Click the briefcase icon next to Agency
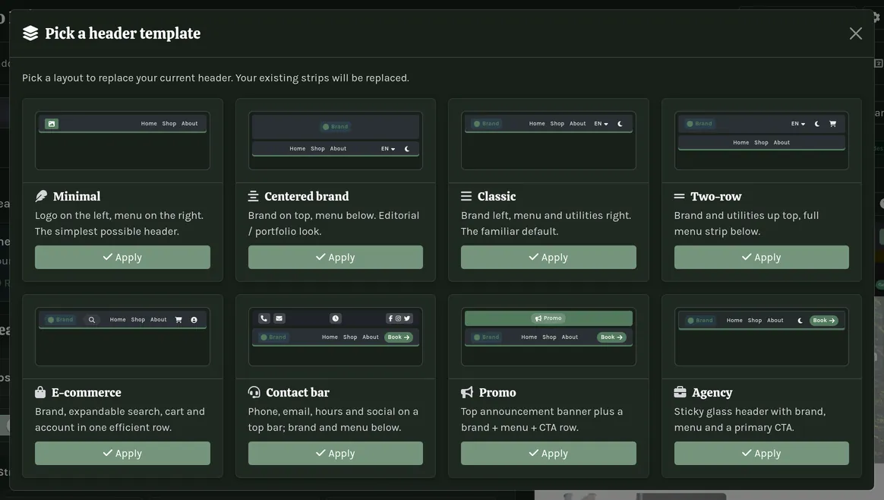This screenshot has width=884, height=500. point(680,392)
